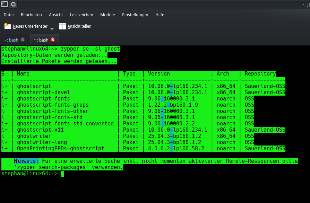This screenshot has height=203, width=310.
Task: Close the active '~: bash' tab
Action: coord(53,40)
